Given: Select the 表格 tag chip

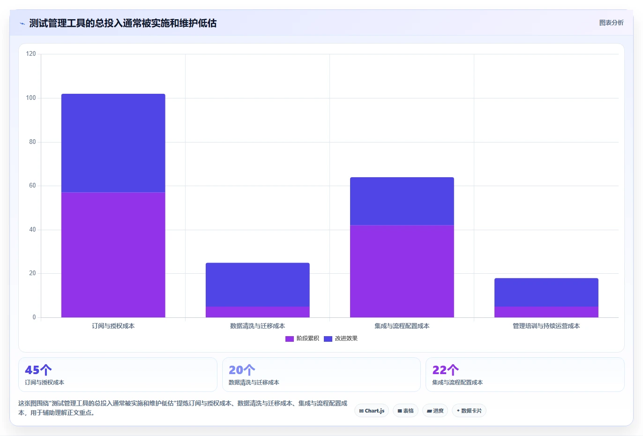Looking at the screenshot, I should [405, 411].
